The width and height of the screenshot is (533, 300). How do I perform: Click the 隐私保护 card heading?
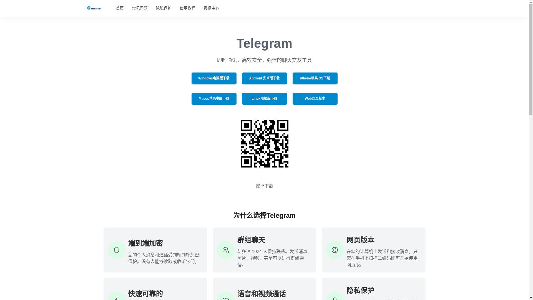tap(360, 291)
